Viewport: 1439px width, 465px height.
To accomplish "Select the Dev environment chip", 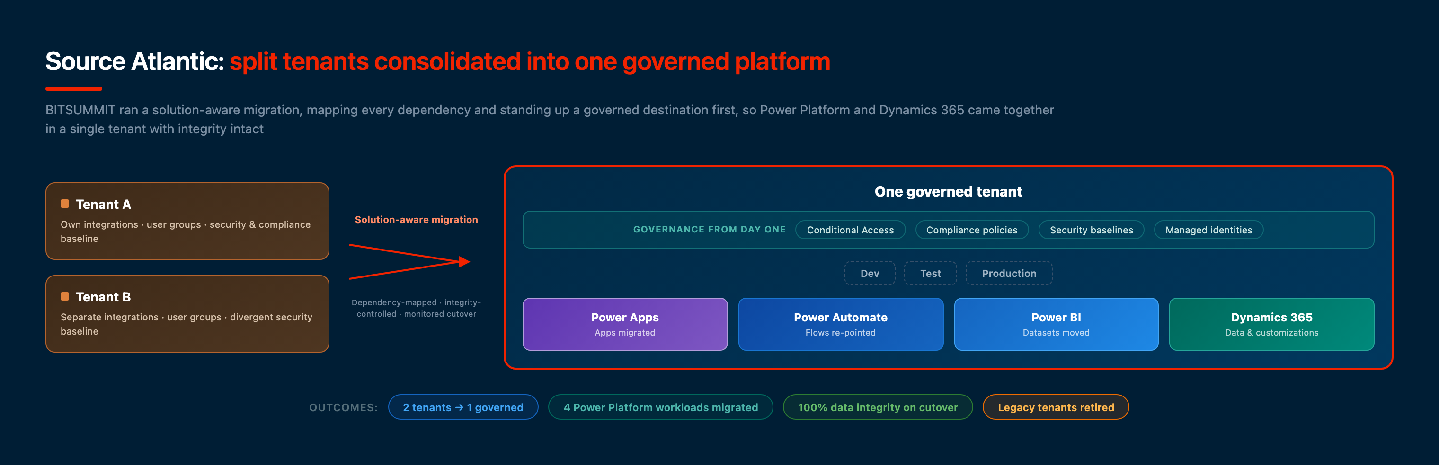I will [x=870, y=273].
